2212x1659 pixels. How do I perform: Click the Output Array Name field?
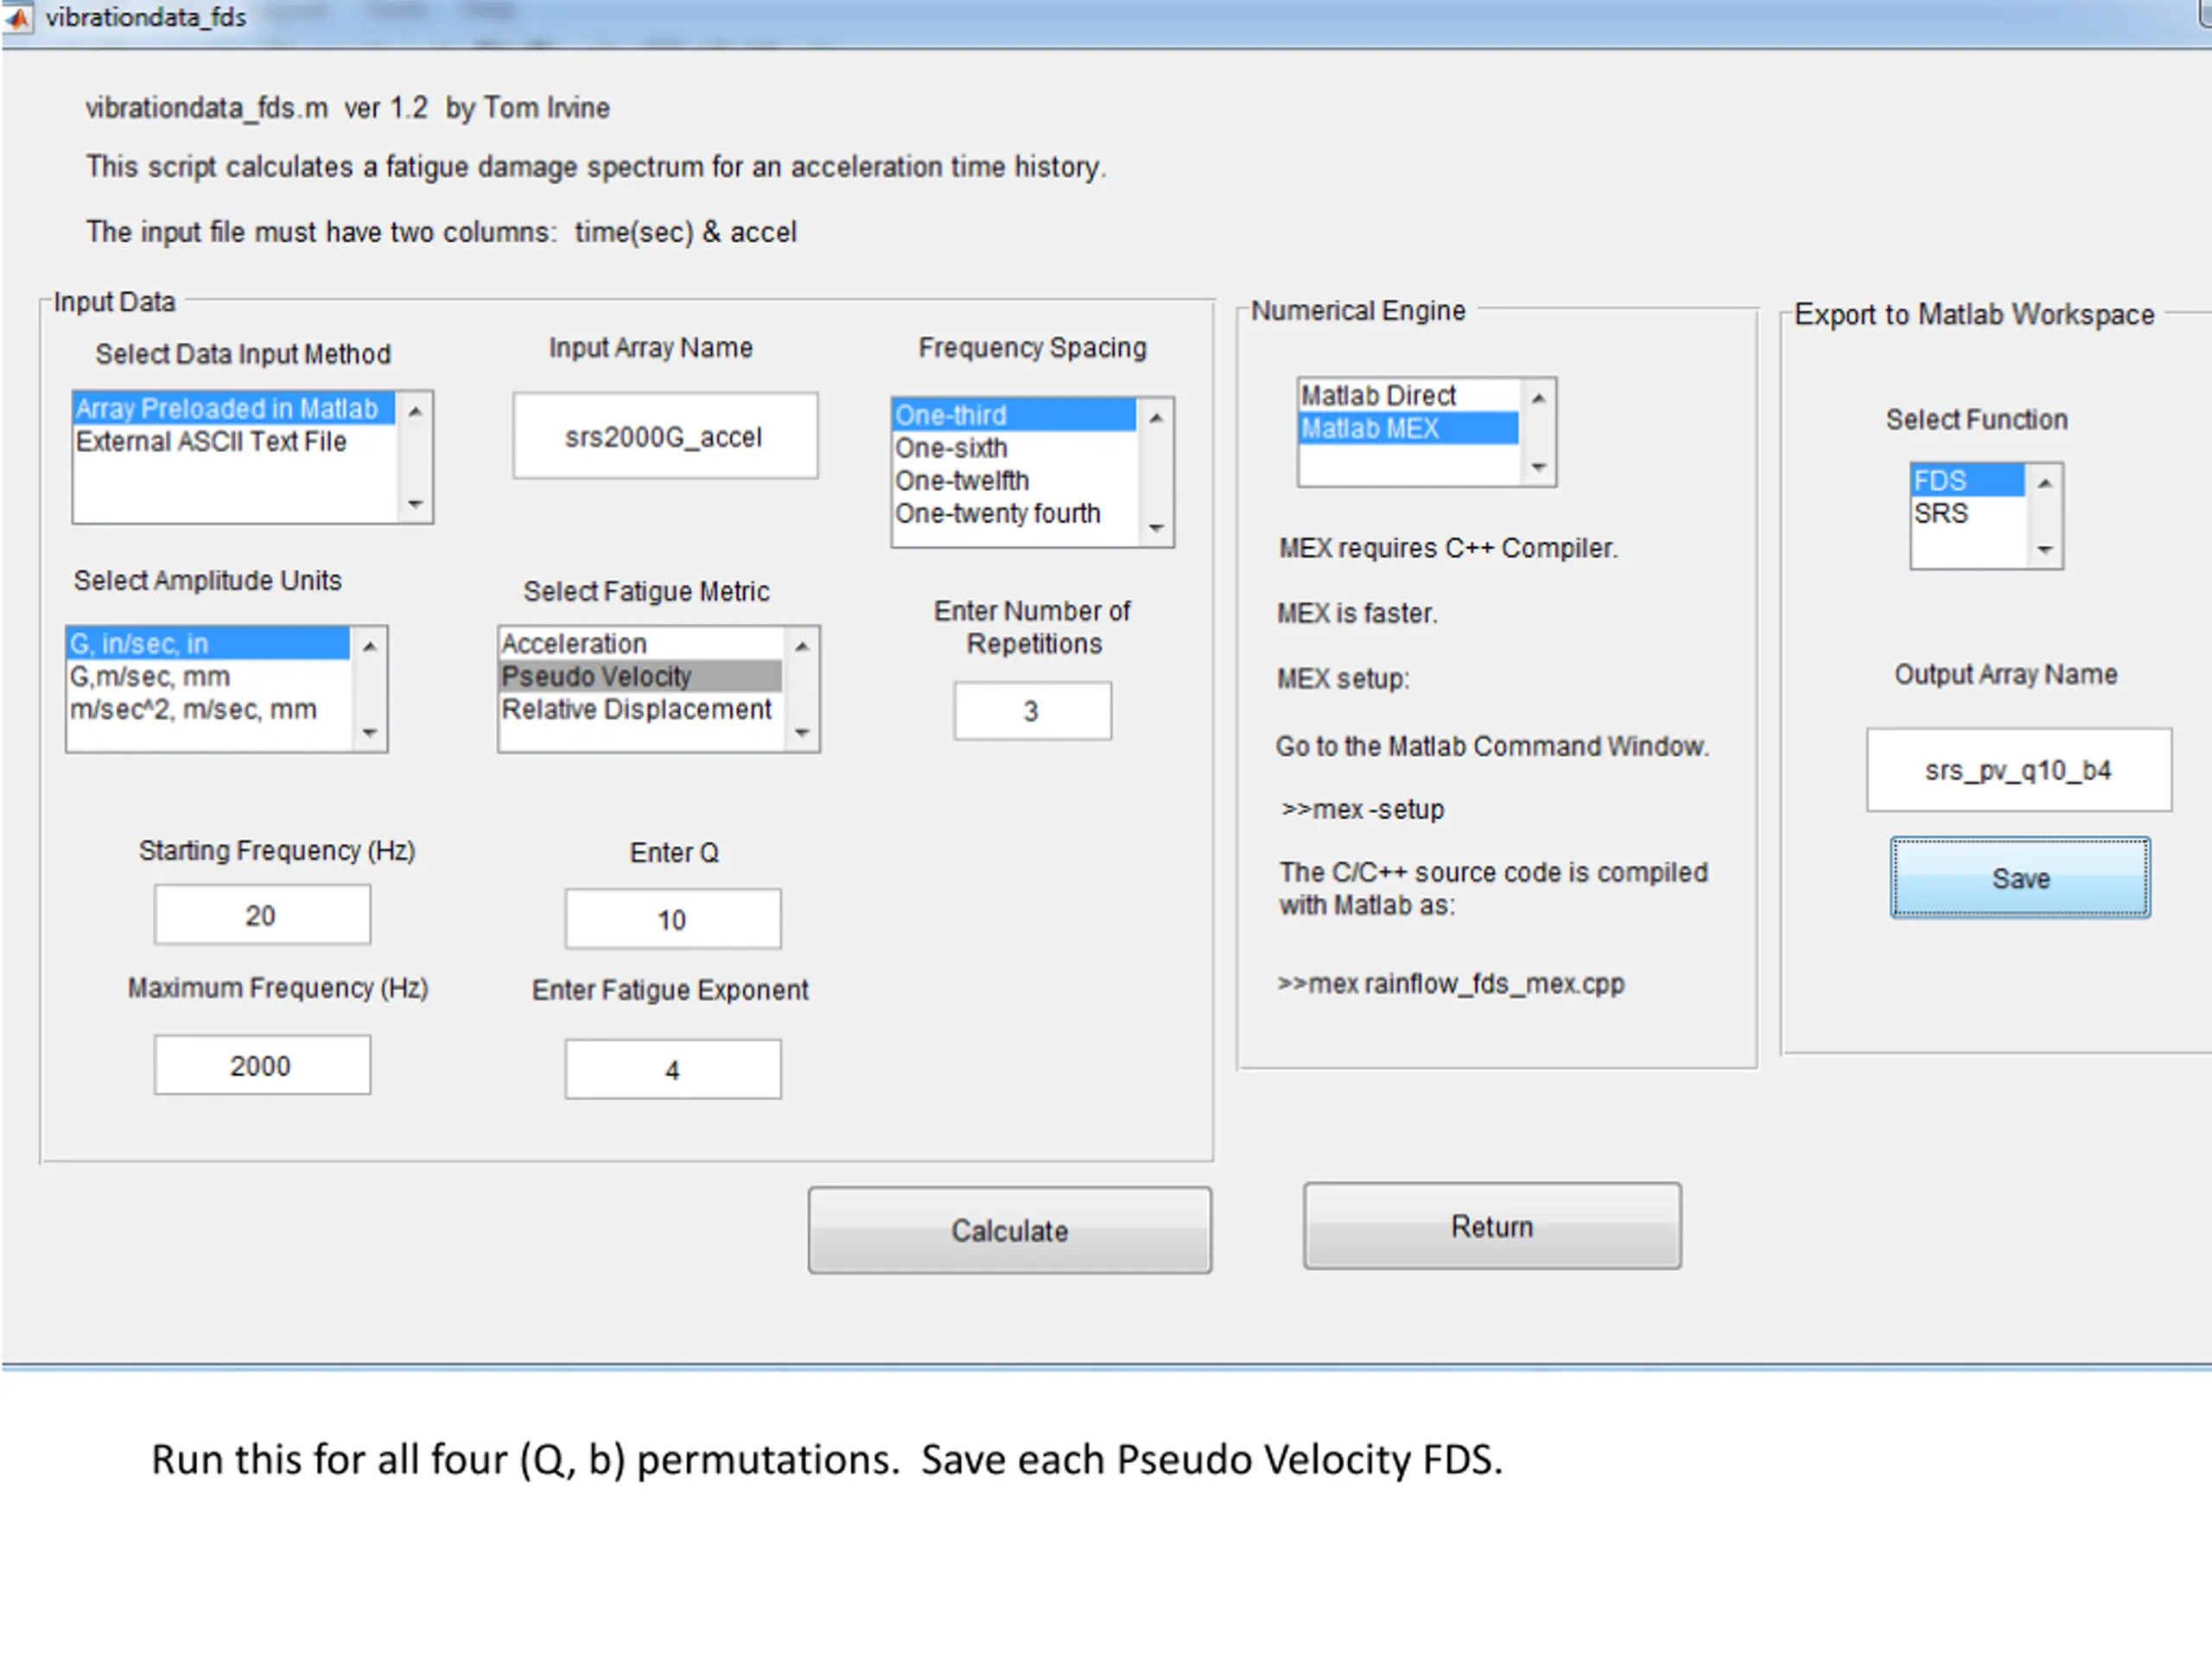(x=2019, y=770)
